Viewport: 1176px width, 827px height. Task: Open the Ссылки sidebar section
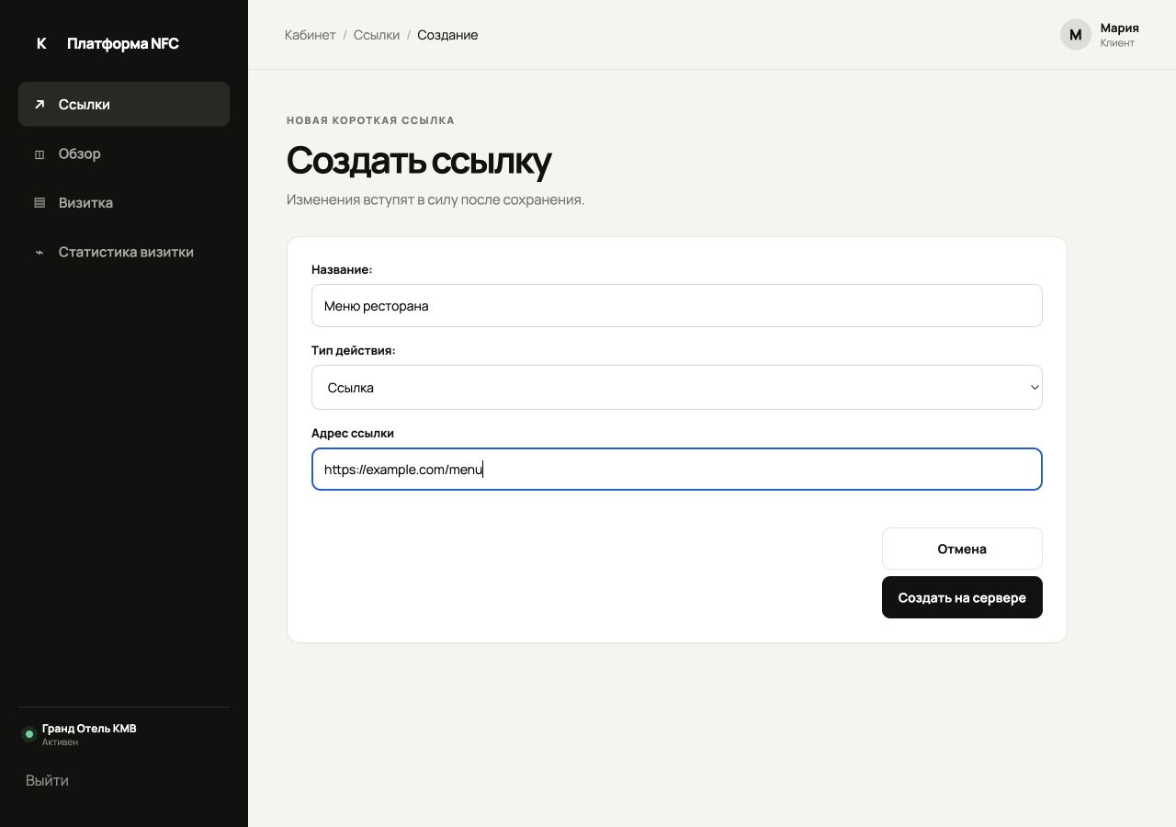[124, 104]
